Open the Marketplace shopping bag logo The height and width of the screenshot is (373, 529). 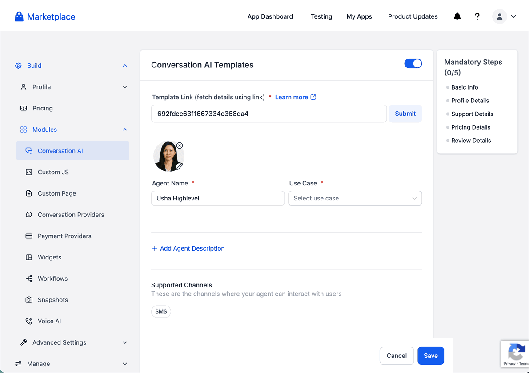click(x=19, y=16)
